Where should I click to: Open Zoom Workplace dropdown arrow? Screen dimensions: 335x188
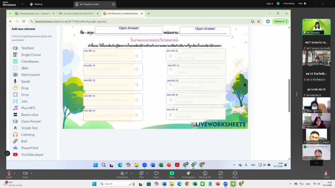22,4
